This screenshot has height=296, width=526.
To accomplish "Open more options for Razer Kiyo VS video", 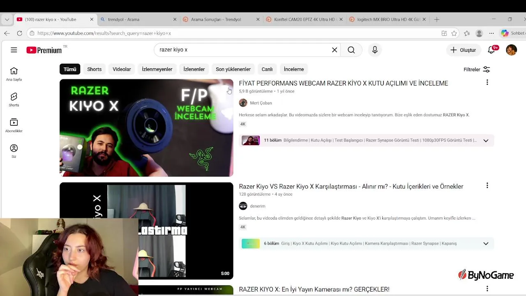I will [487, 186].
